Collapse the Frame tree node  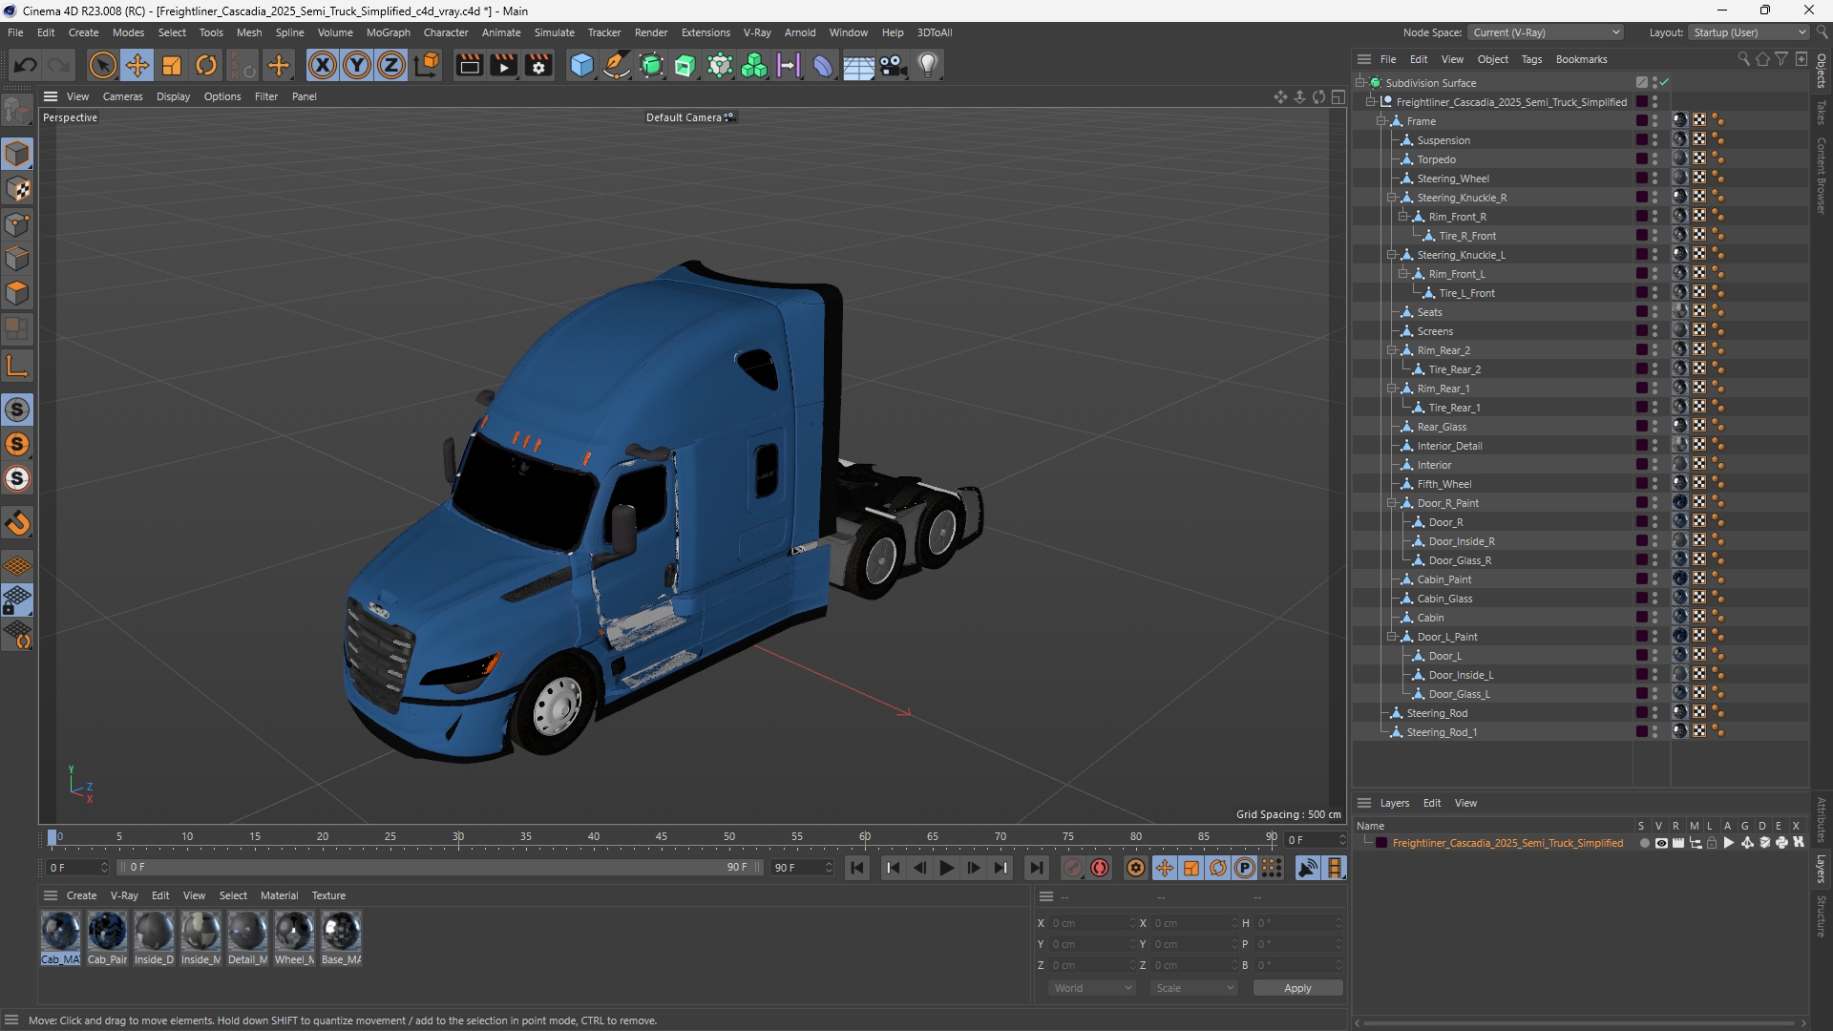click(x=1380, y=121)
